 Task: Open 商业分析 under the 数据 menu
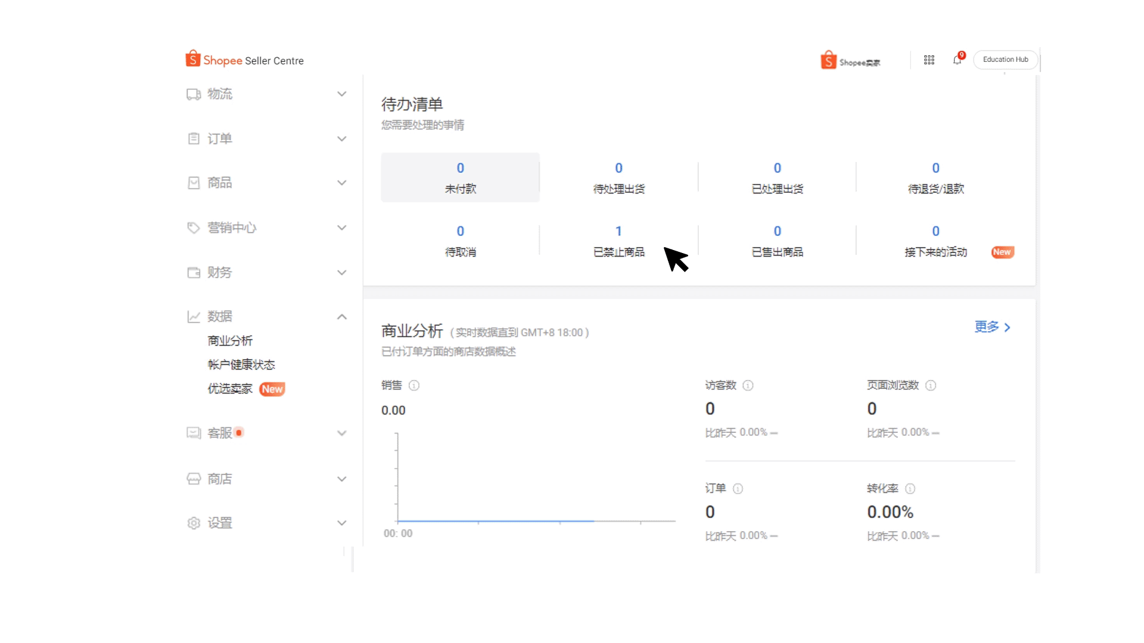(x=230, y=341)
